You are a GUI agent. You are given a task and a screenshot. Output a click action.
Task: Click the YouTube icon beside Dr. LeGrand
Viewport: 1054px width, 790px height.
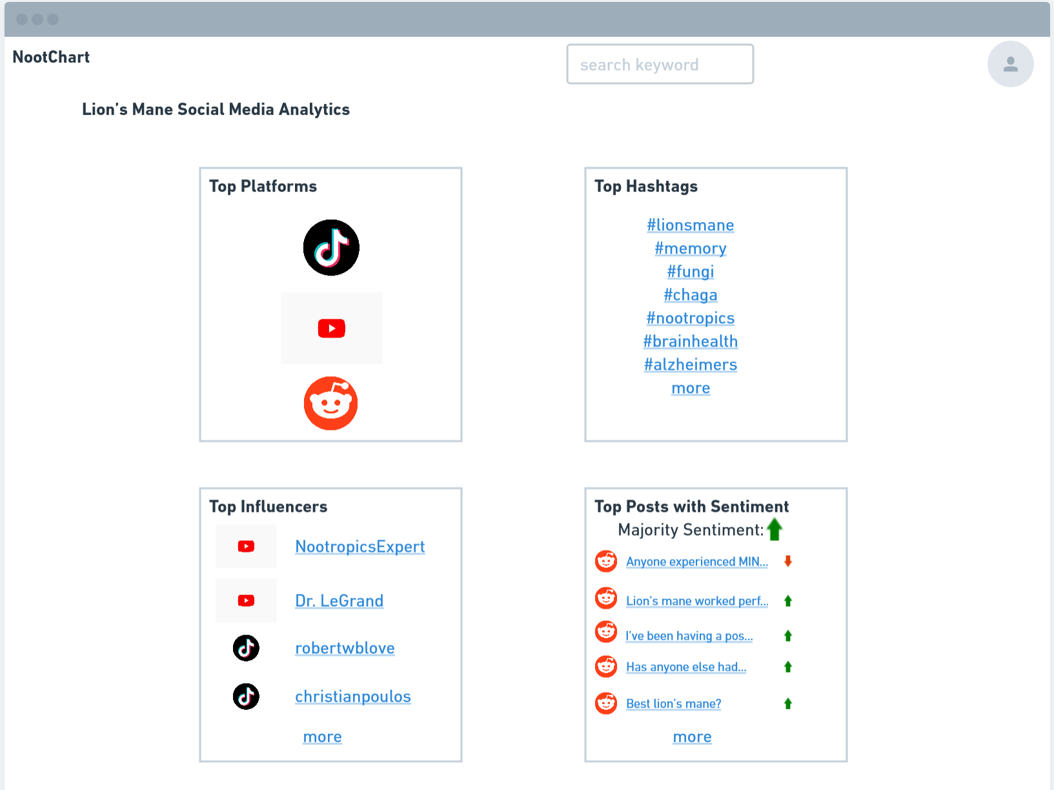246,601
